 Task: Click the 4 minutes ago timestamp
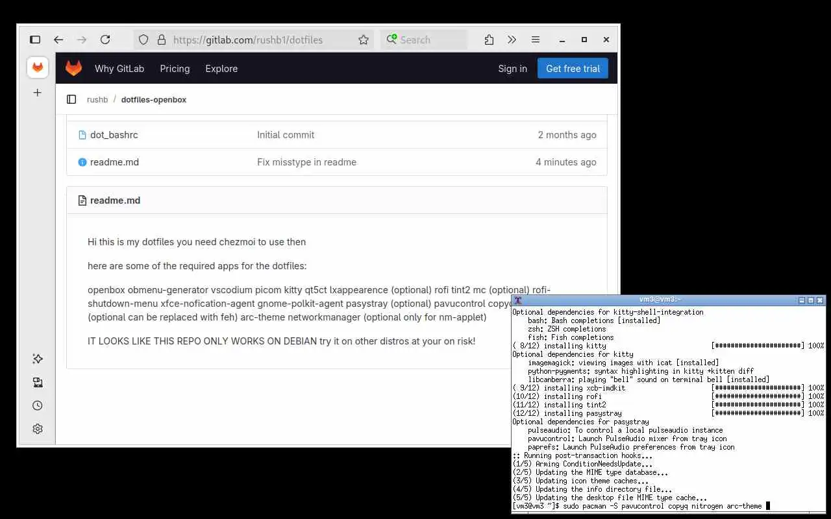565,162
